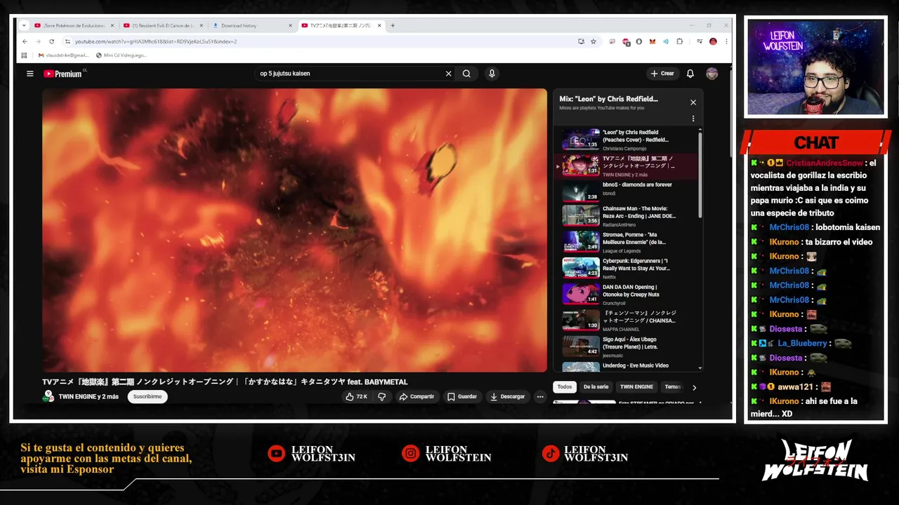Image resolution: width=899 pixels, height=505 pixels.
Task: Click the browser address bar URL
Action: coord(156,41)
